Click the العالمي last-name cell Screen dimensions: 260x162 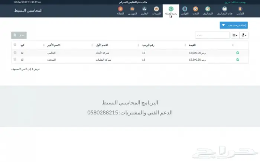tap(51, 53)
